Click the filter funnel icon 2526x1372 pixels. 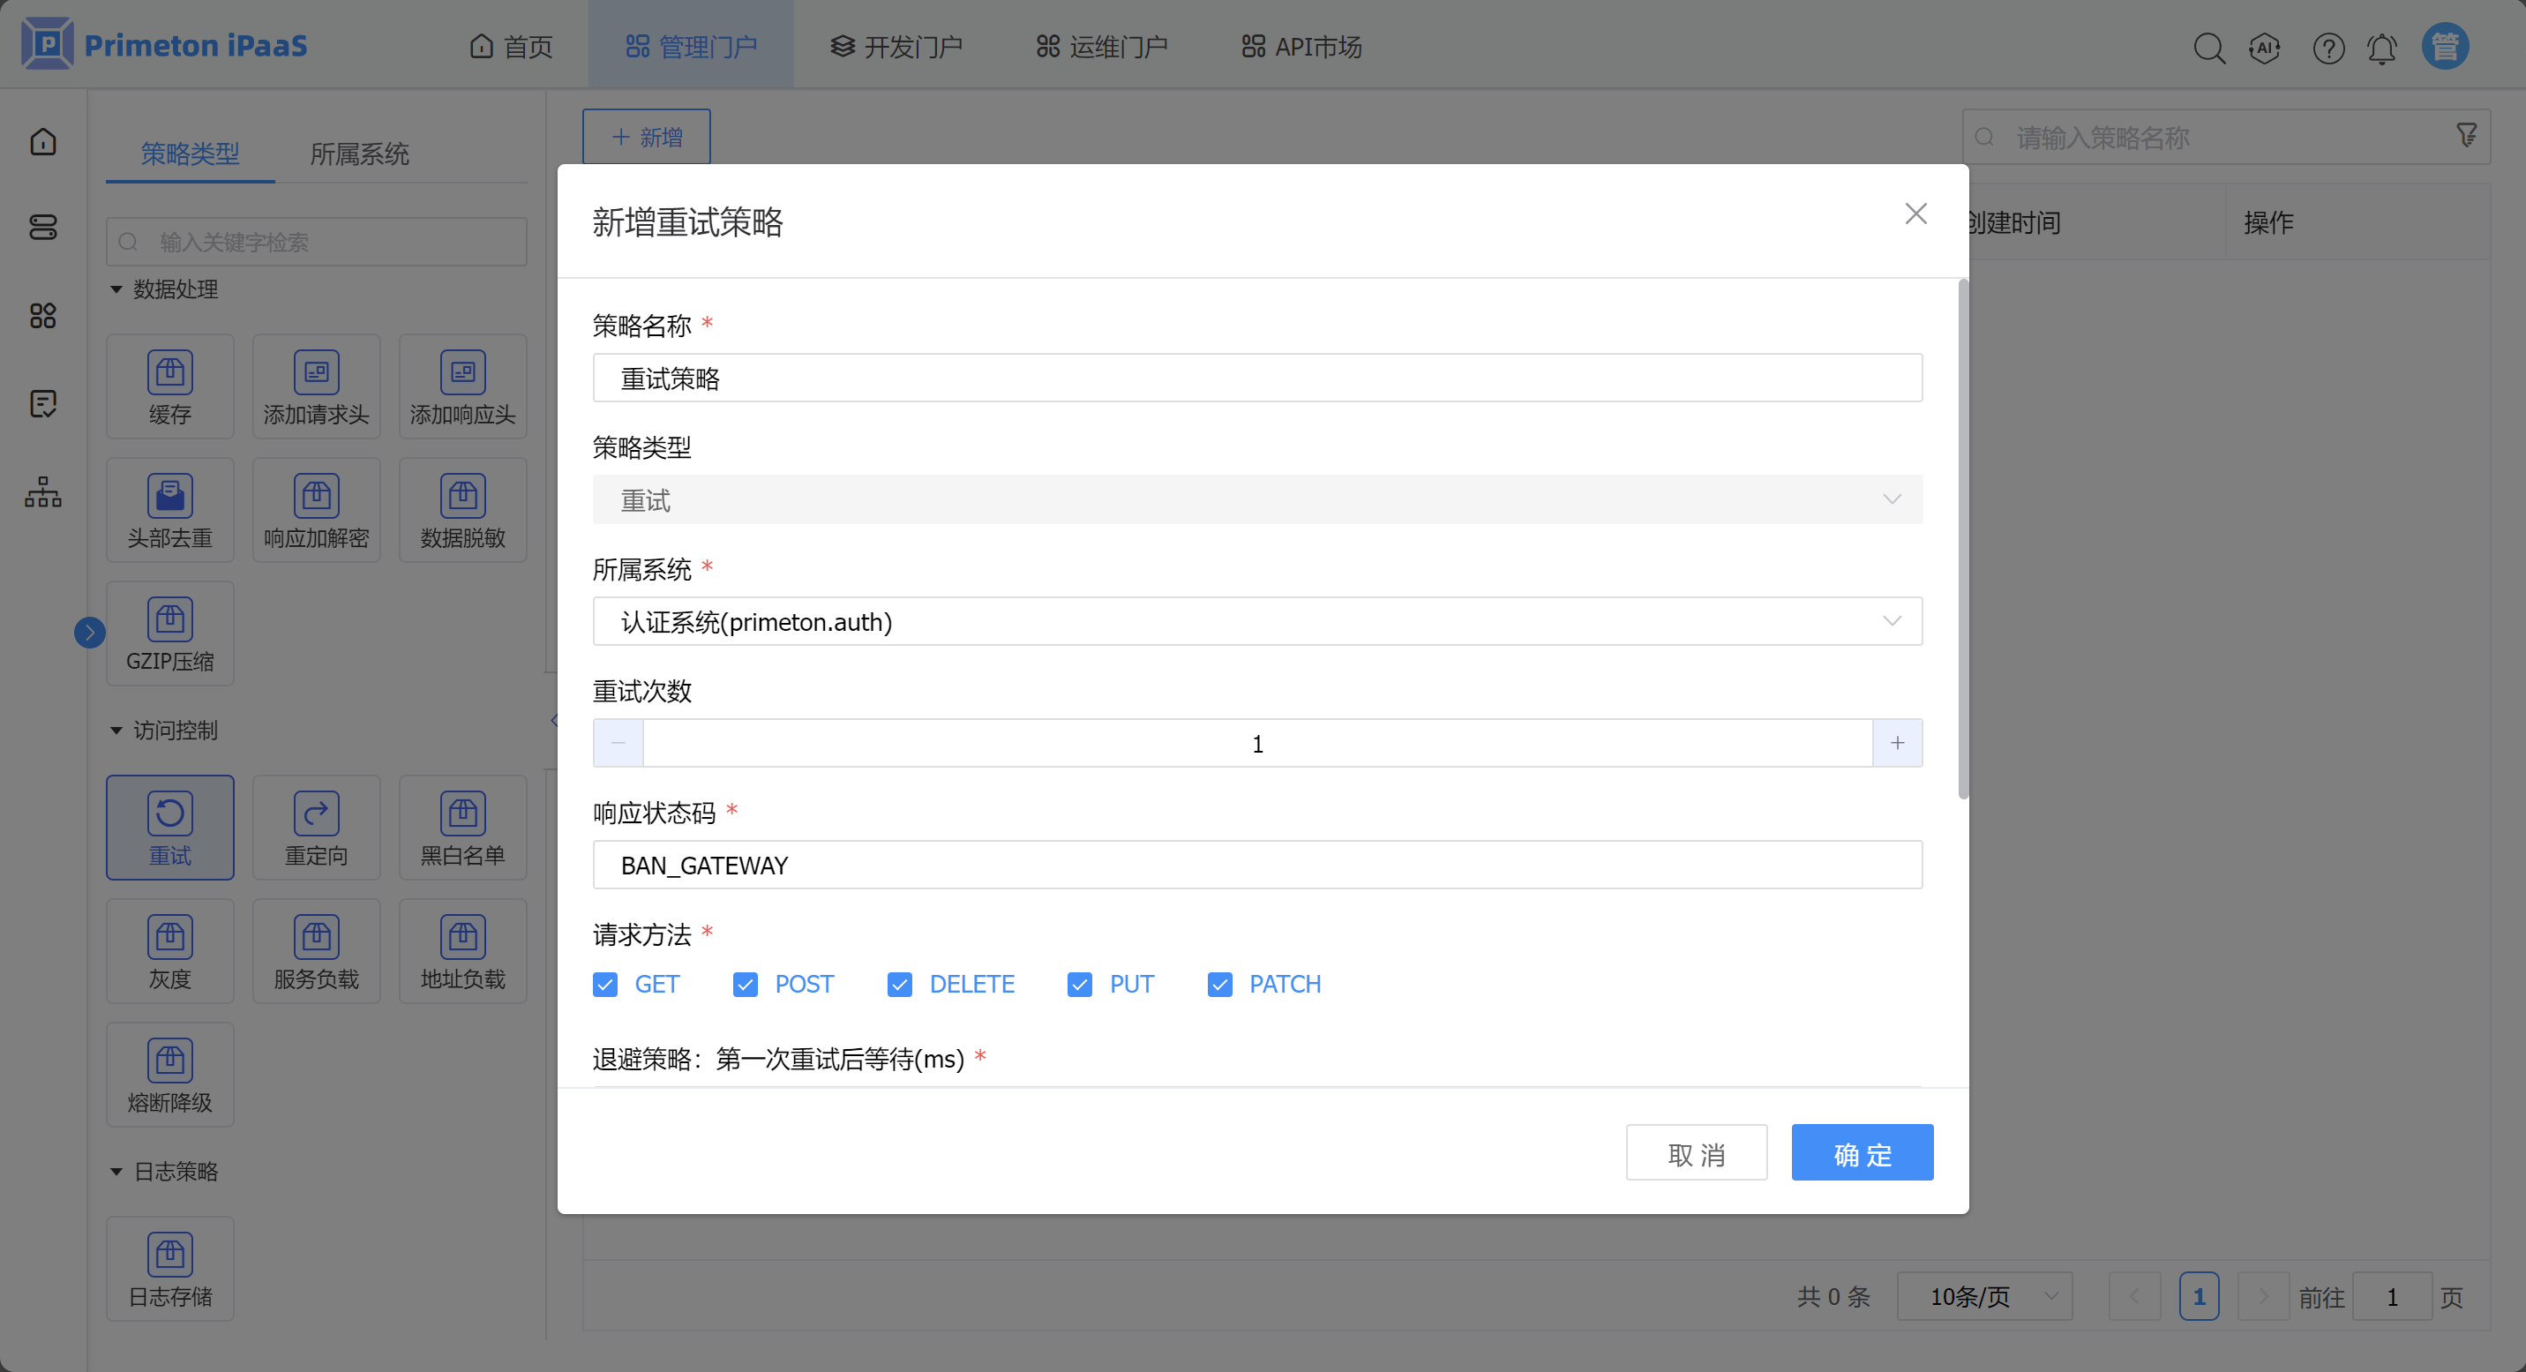pos(2466,135)
